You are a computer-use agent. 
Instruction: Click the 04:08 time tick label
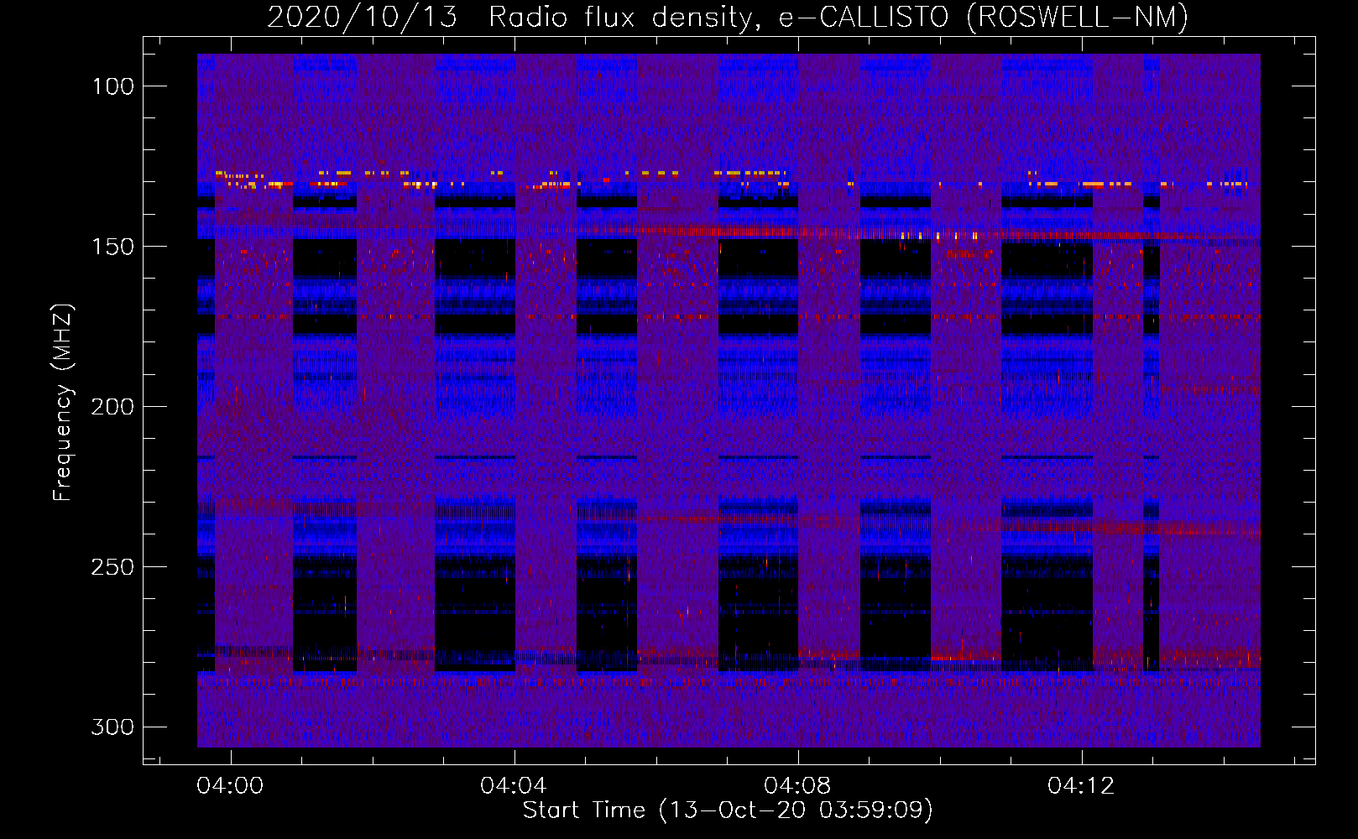pyautogui.click(x=797, y=786)
